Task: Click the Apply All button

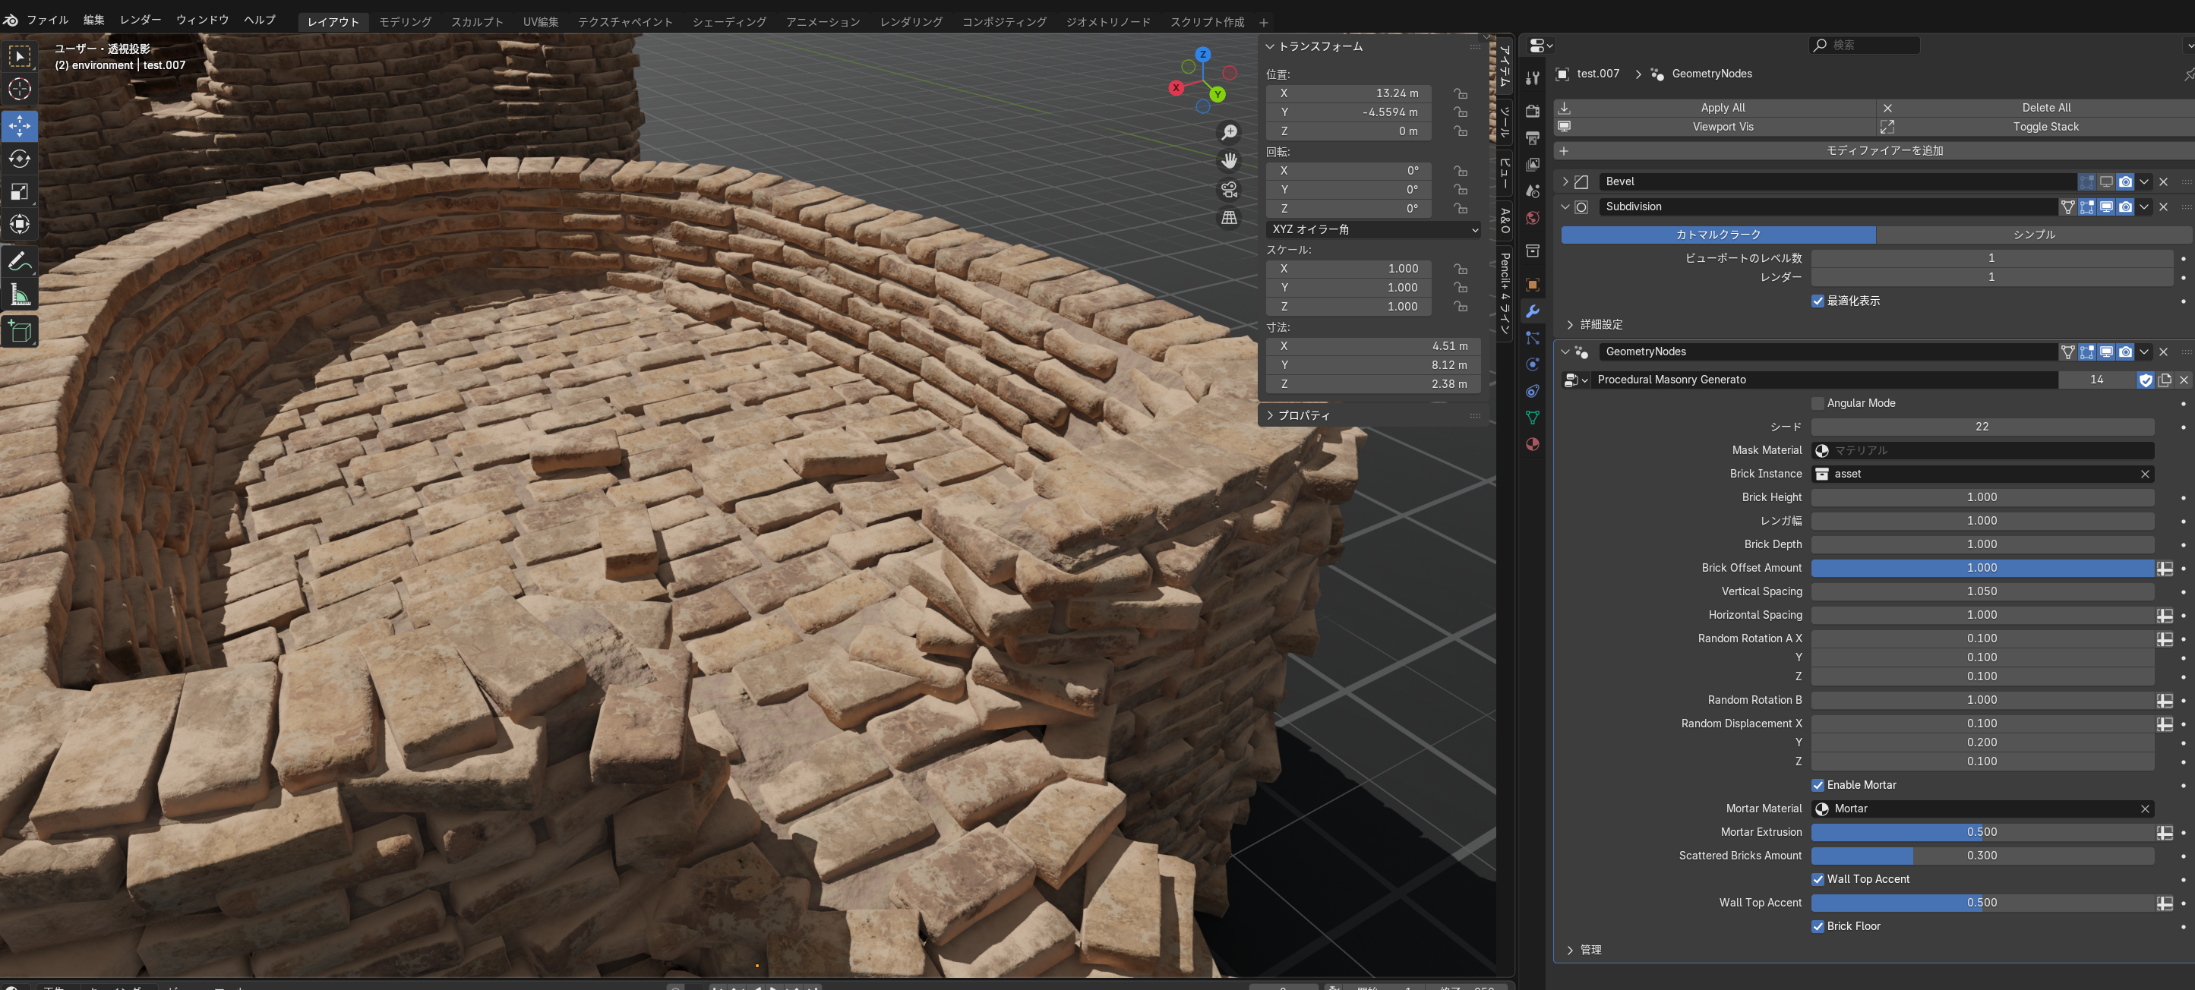Action: [x=1722, y=107]
